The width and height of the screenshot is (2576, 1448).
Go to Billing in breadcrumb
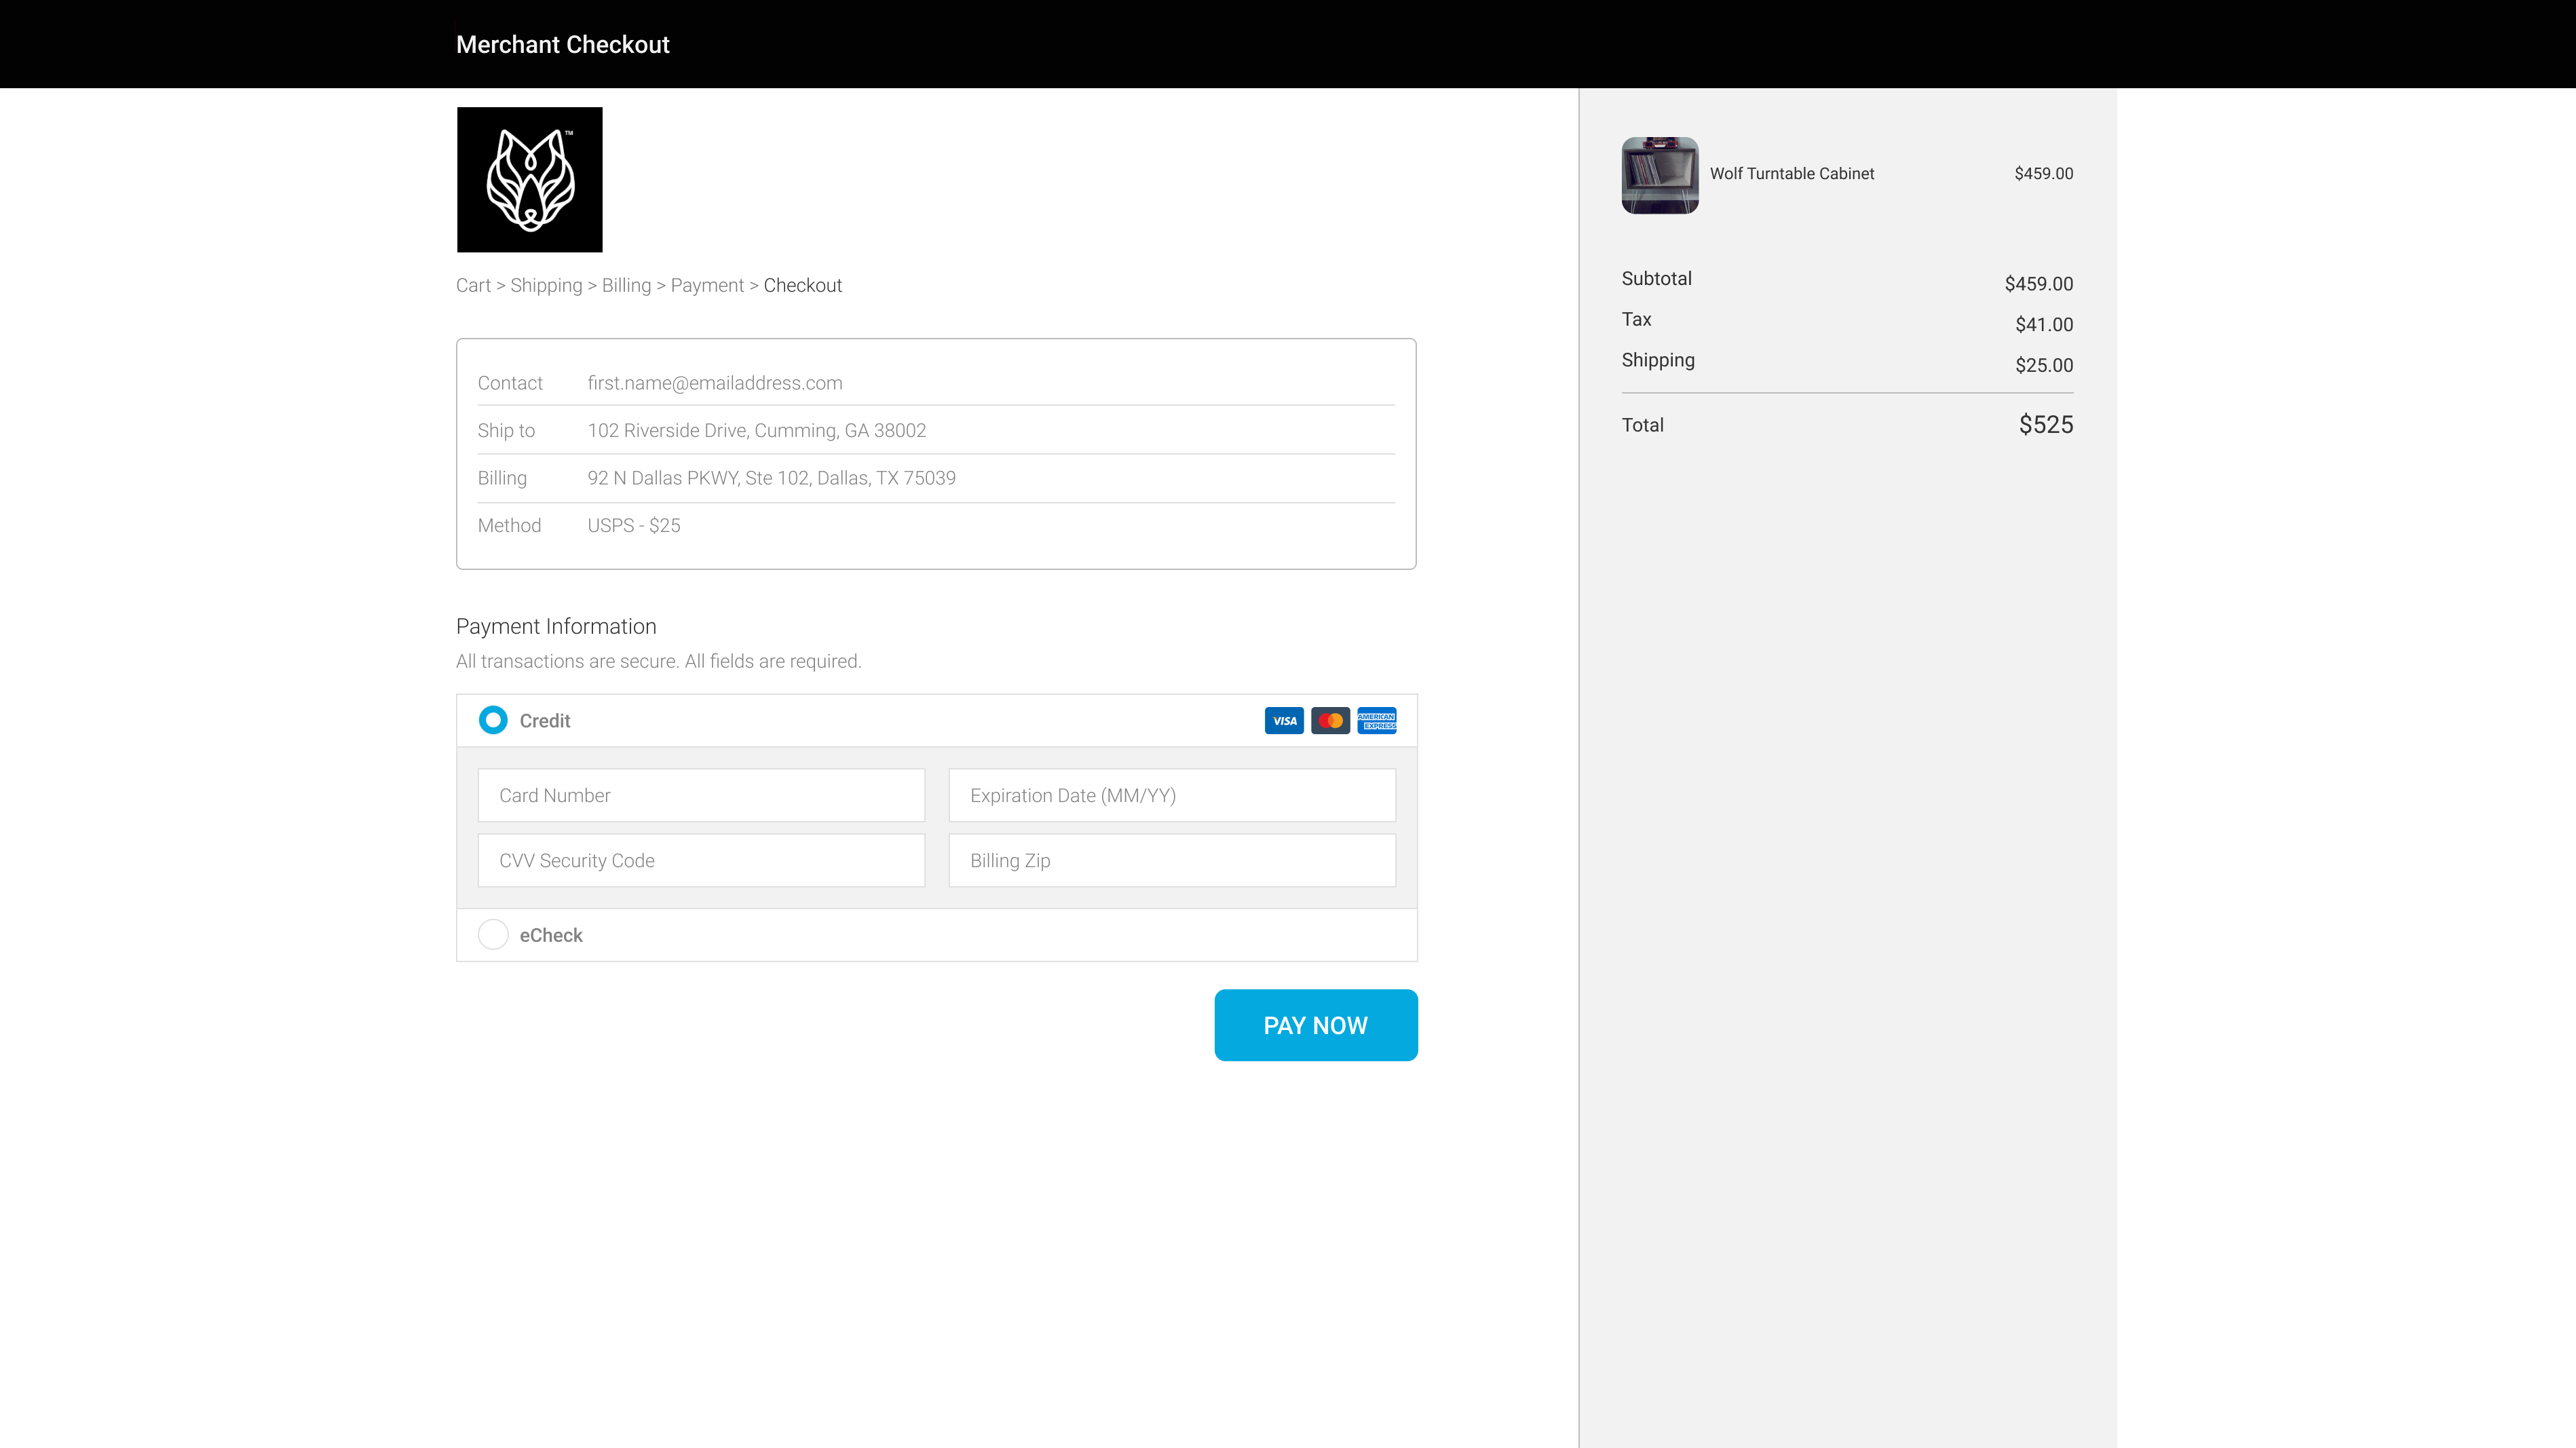tap(626, 286)
